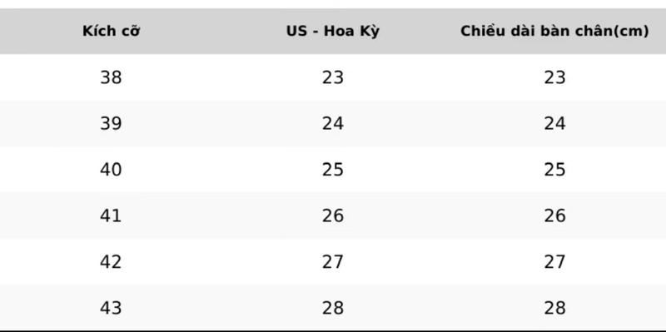Click foot length 25 cm cell
The height and width of the screenshot is (332, 666).
coord(554,170)
